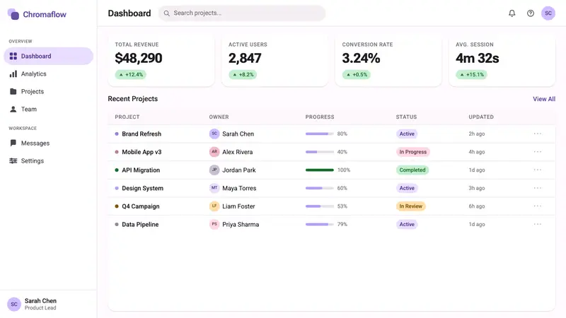Screen dimensions: 566x318
Task: Open the help question mark icon
Action: click(x=530, y=13)
